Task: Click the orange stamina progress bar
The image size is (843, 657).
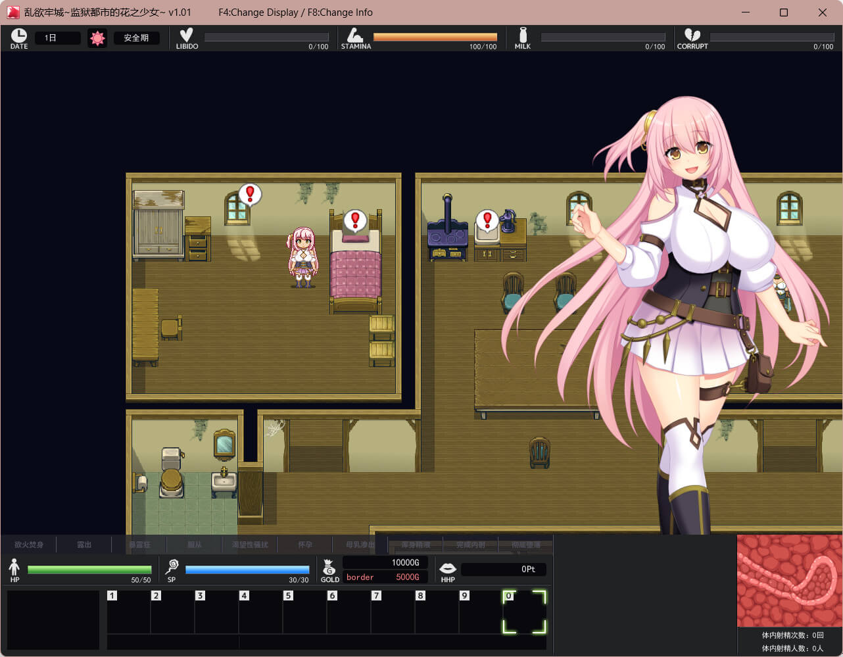Action: coord(435,37)
